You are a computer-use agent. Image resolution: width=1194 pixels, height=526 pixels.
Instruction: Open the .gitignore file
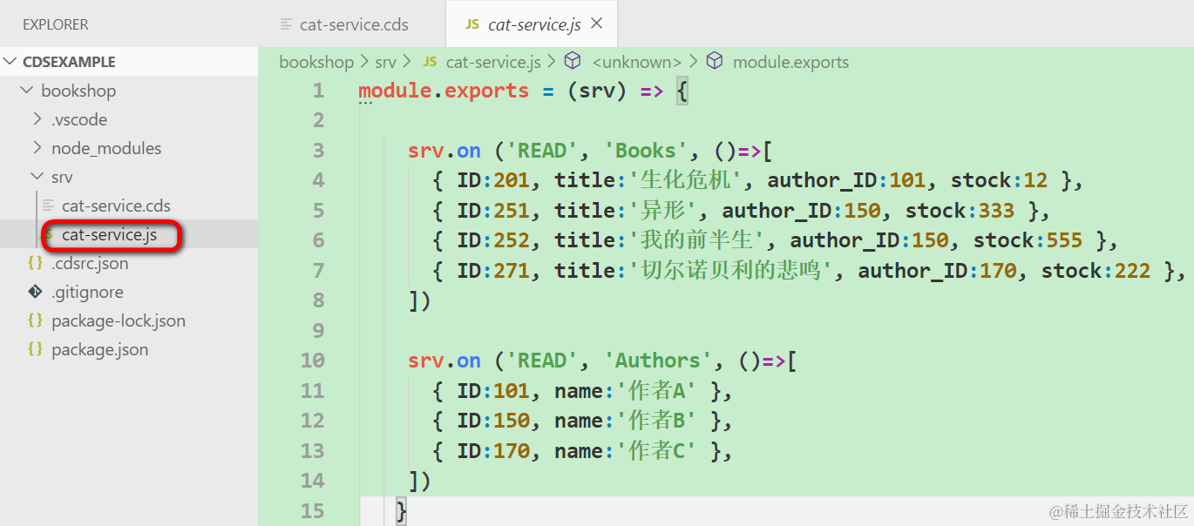coord(87,292)
